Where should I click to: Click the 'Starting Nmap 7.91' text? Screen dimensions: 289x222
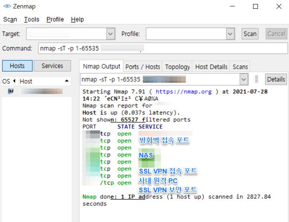(114, 92)
